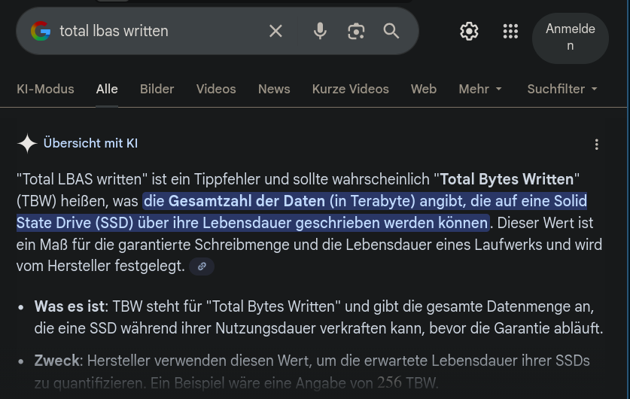Open the Google apps grid
This screenshot has width=630, height=399.
(x=510, y=31)
